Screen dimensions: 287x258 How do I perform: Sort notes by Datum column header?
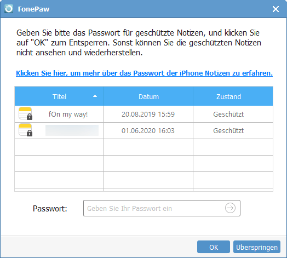coord(148,96)
